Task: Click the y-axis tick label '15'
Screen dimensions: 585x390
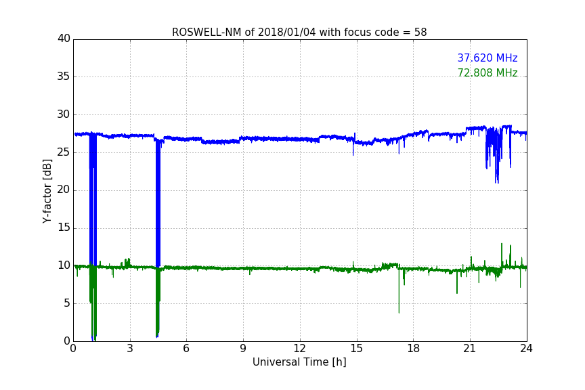Action: coord(64,227)
